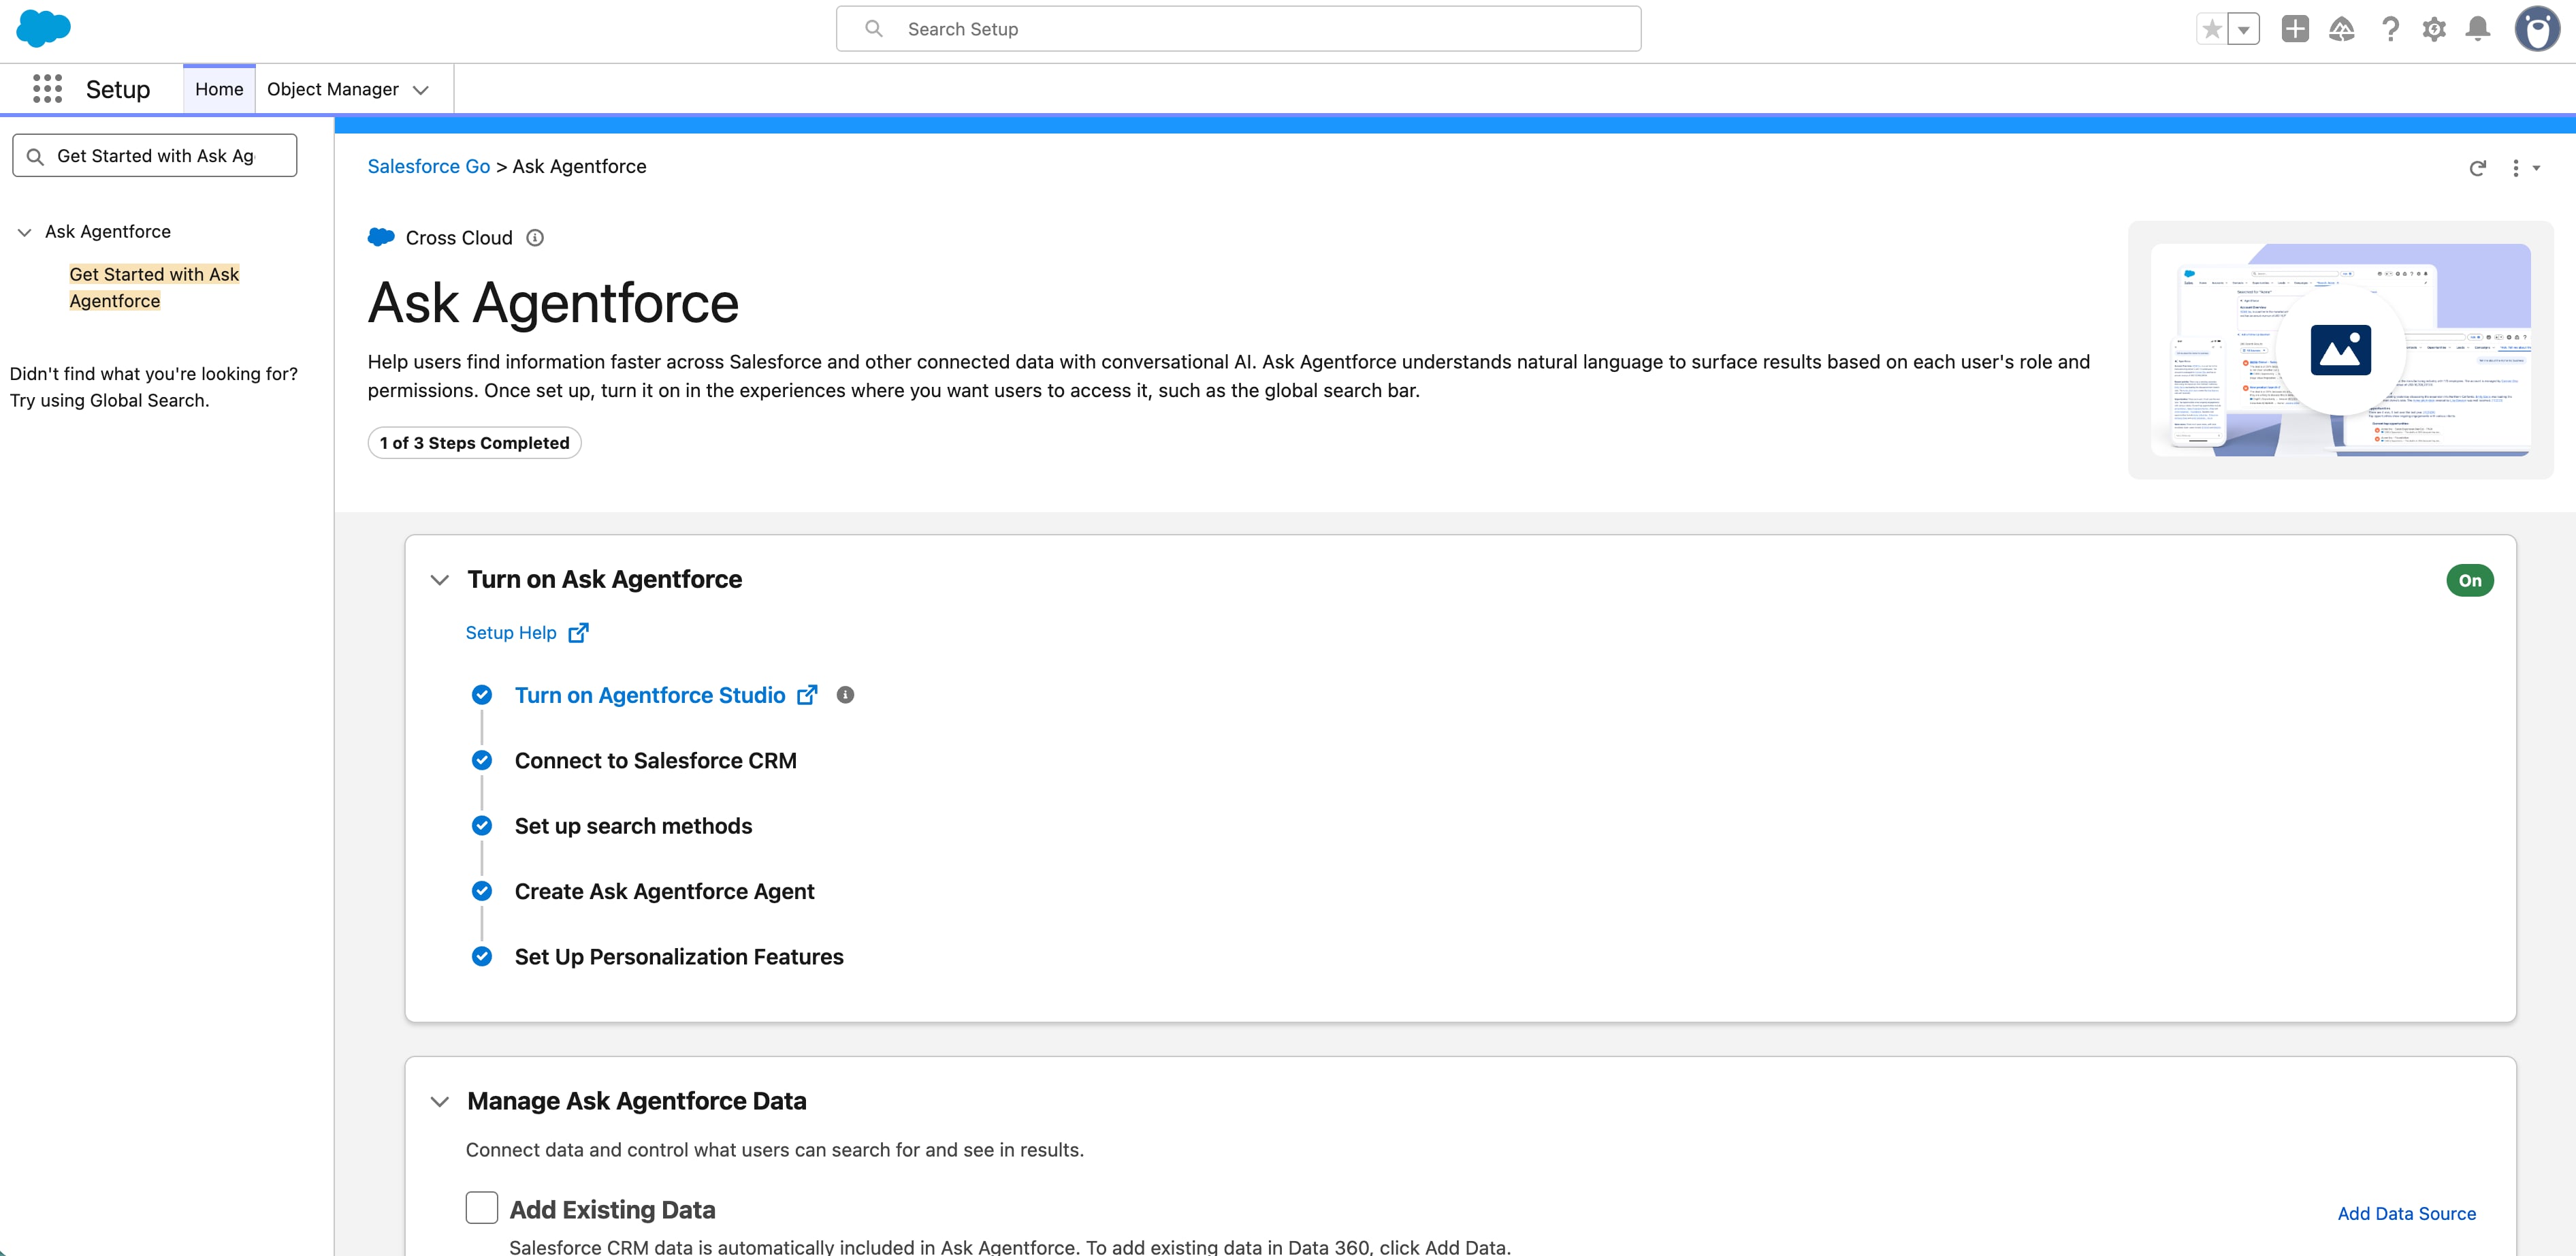Open Get Started with Ask Agentforce item
The height and width of the screenshot is (1256, 2576).
(x=154, y=287)
